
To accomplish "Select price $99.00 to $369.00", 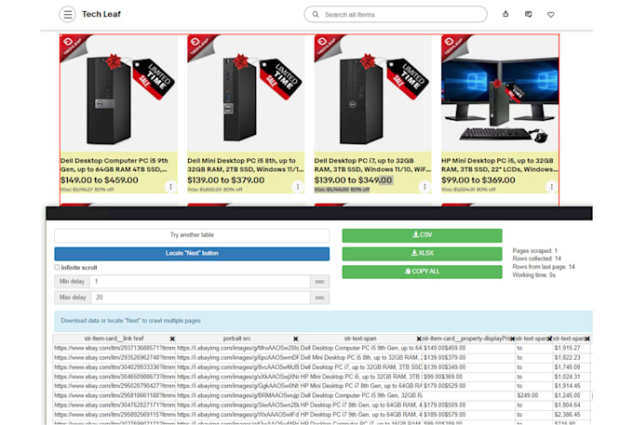I will pos(478,180).
